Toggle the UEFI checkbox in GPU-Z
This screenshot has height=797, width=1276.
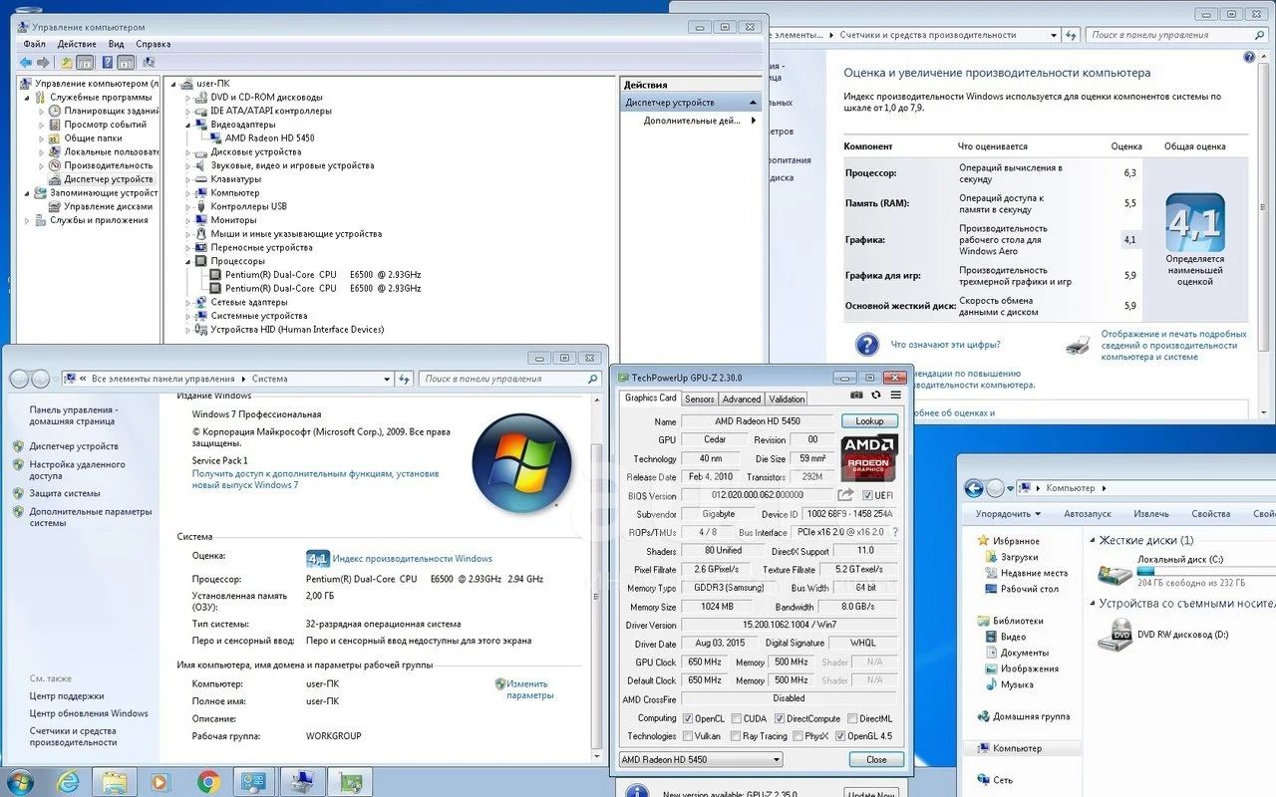[867, 495]
